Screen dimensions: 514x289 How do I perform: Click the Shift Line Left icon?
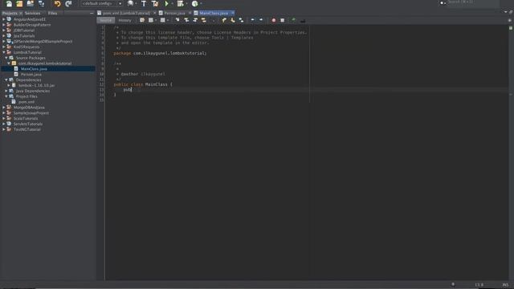pyautogui.click(x=252, y=20)
